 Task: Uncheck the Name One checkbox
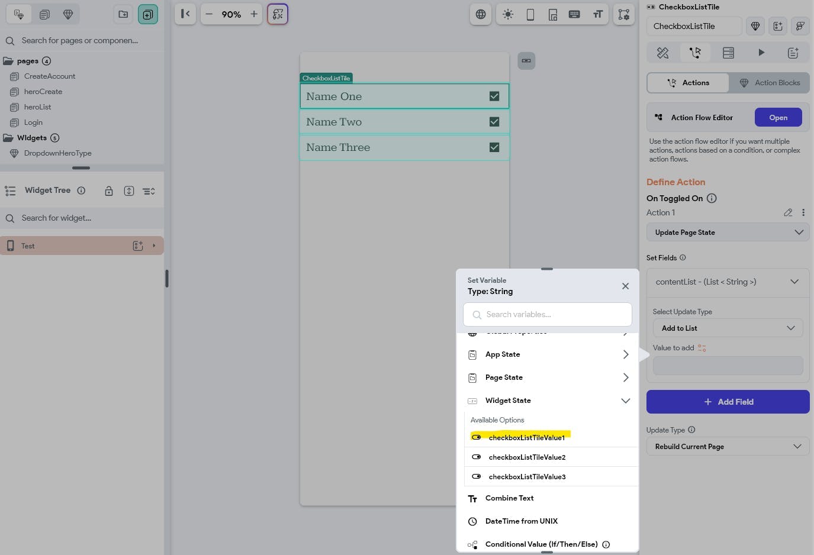494,96
